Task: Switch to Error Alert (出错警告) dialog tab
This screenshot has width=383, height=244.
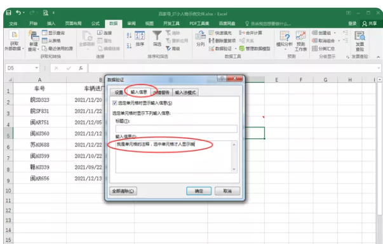Action: 161,92
